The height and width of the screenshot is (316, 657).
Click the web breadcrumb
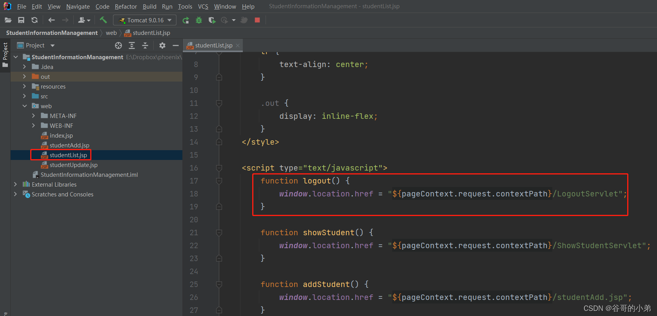(111, 33)
